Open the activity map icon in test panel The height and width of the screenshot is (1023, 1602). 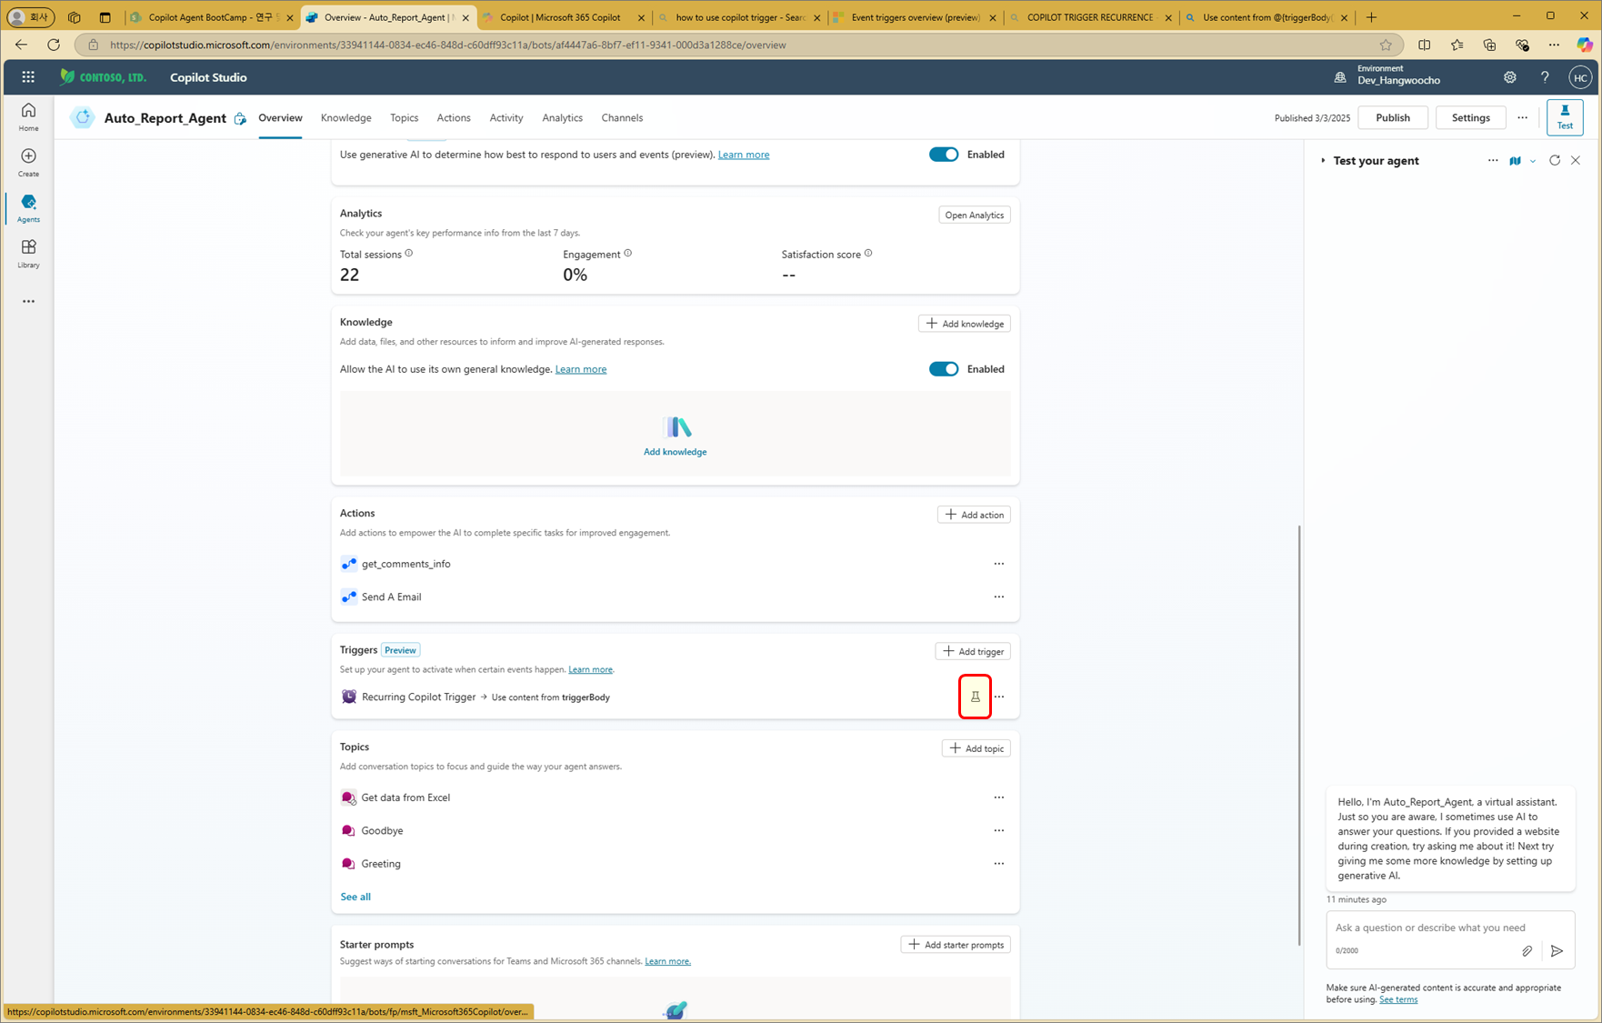pos(1515,161)
